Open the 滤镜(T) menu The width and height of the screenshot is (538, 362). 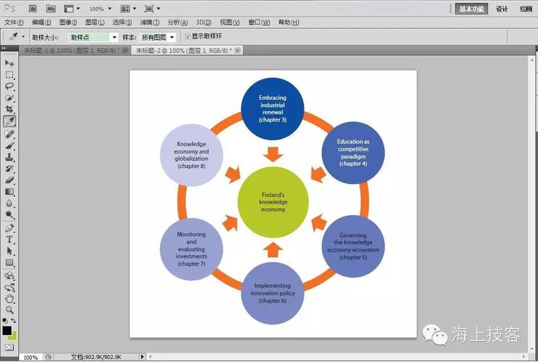(x=149, y=22)
